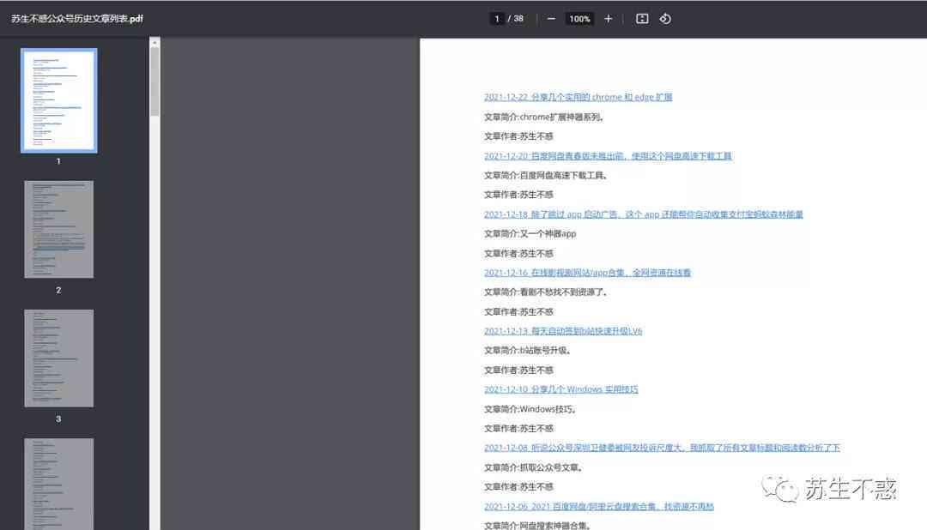Open the 2021-12-18 app ad skipping link
The height and width of the screenshot is (530, 927).
(643, 214)
